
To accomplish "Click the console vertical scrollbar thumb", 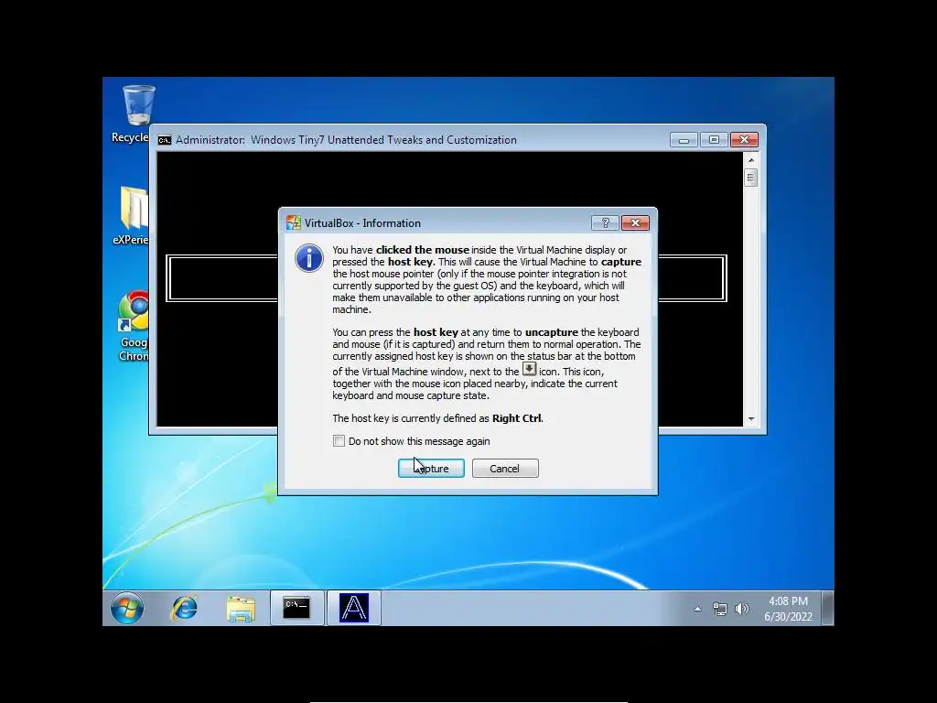I will (x=751, y=178).
